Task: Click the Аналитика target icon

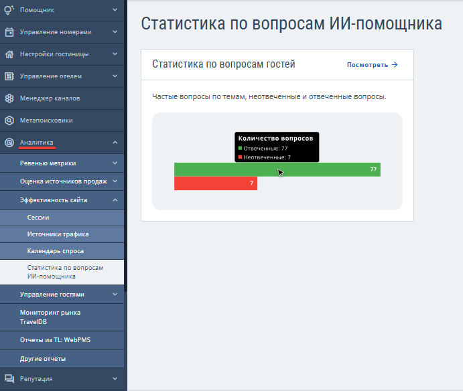Action: tap(9, 143)
